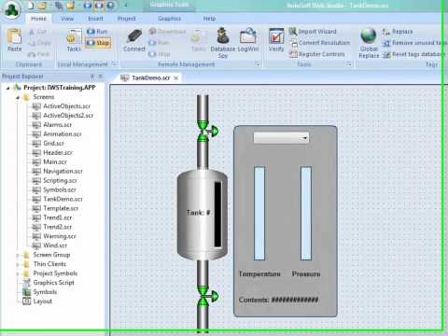448x336 pixels.
Task: Select ActiveObjects.scr in tree
Action: point(66,106)
